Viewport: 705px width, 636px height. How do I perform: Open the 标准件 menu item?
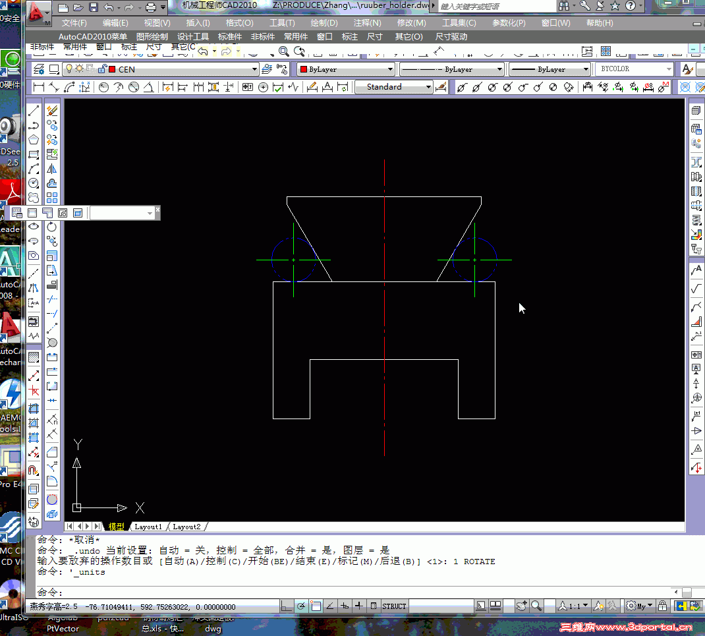click(x=230, y=37)
